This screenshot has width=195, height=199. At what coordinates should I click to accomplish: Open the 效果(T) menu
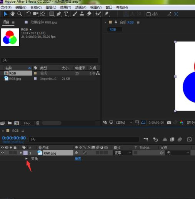[x=66, y=7]
